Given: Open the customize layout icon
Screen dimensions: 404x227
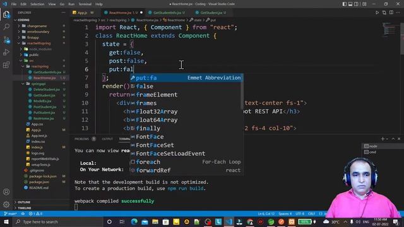Looking at the screenshot, I should [364, 4].
